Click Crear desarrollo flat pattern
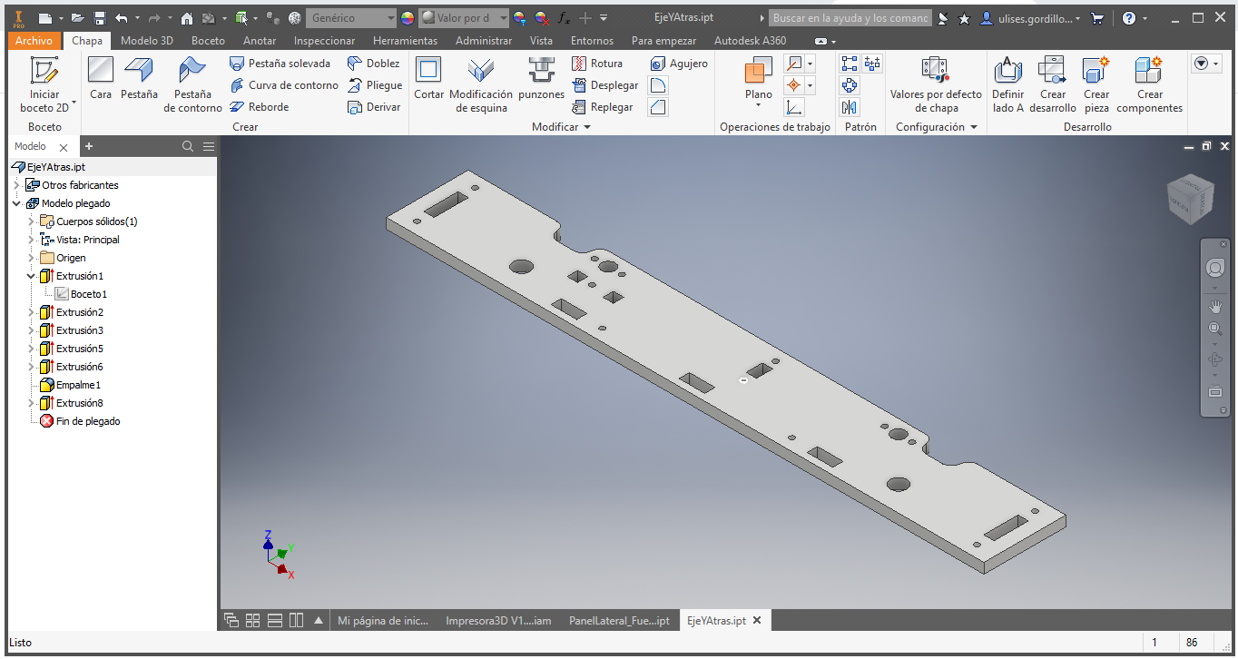This screenshot has height=659, width=1238. point(1053,85)
